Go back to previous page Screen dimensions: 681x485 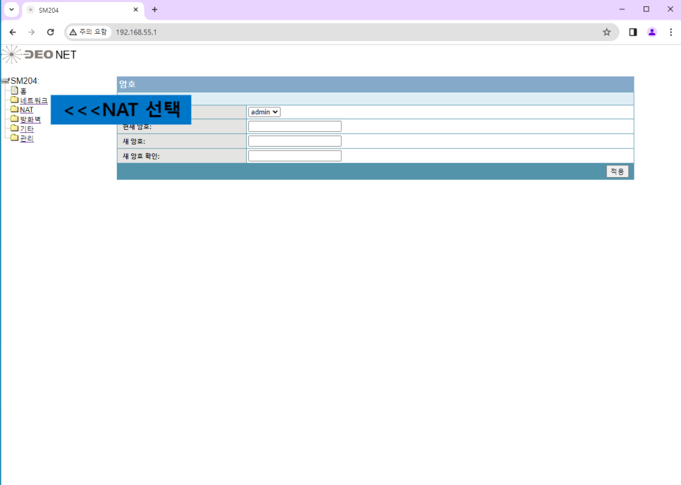click(13, 32)
